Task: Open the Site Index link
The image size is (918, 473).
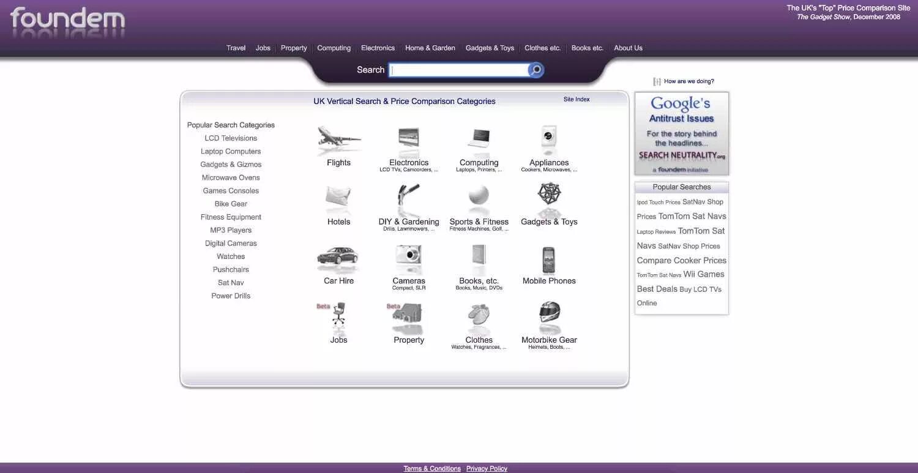Action: [x=577, y=99]
